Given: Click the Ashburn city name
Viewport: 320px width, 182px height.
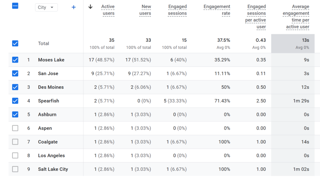Looking at the screenshot, I should [x=47, y=114].
